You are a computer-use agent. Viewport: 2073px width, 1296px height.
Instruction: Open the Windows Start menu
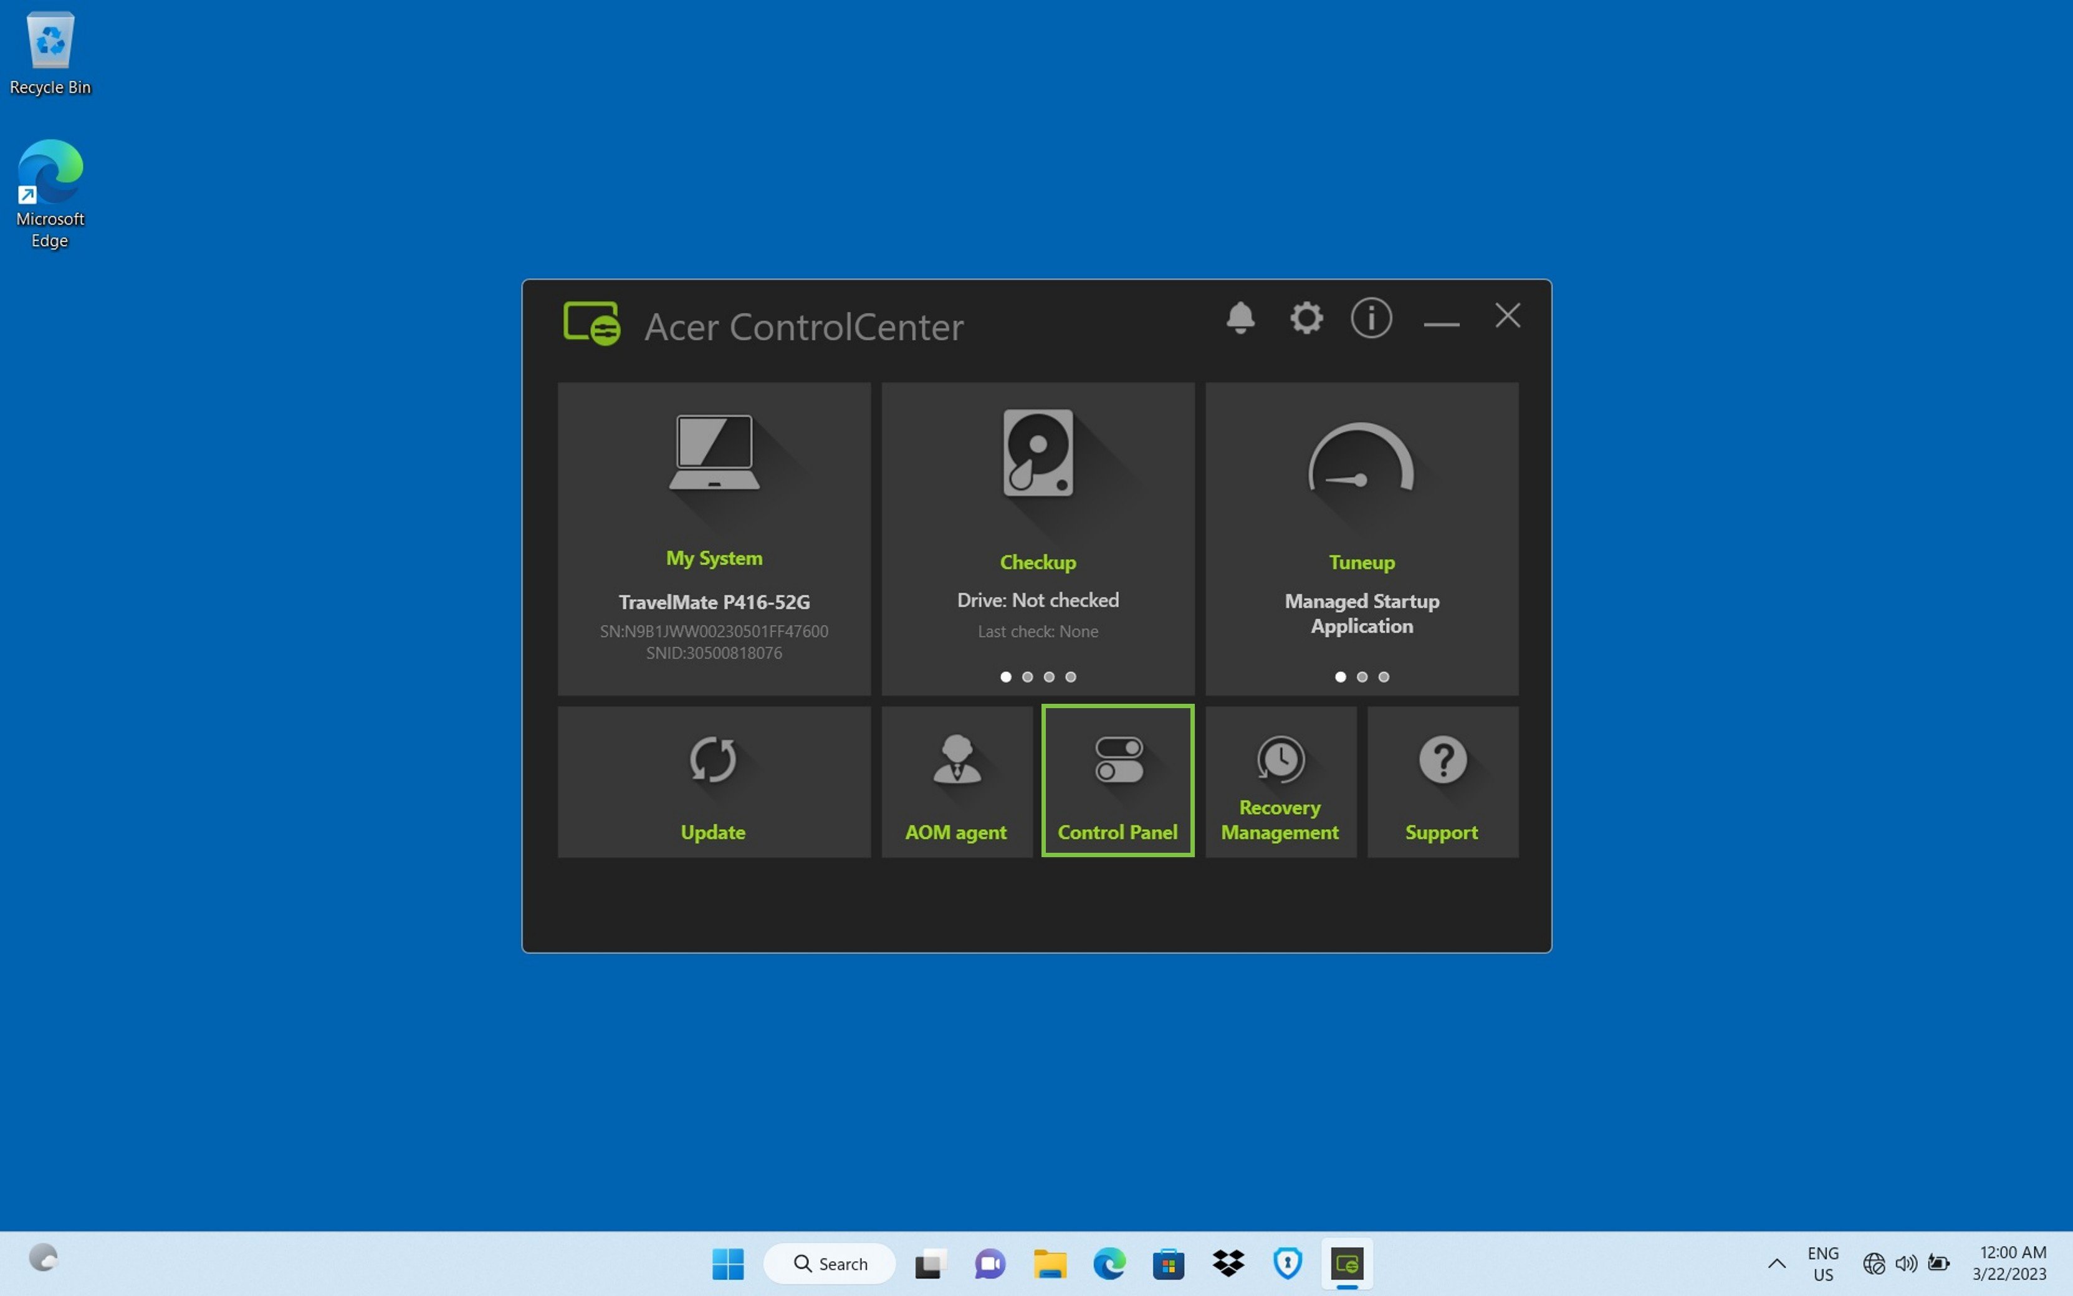(729, 1264)
